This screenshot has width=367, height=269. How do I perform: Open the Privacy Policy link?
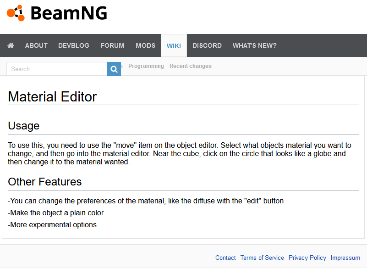(307, 258)
